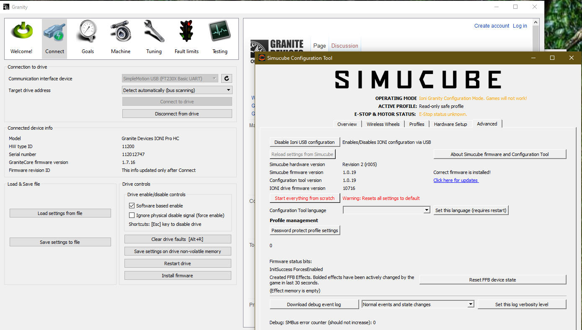Follow the Click here for updates link
582x330 pixels.
456,180
